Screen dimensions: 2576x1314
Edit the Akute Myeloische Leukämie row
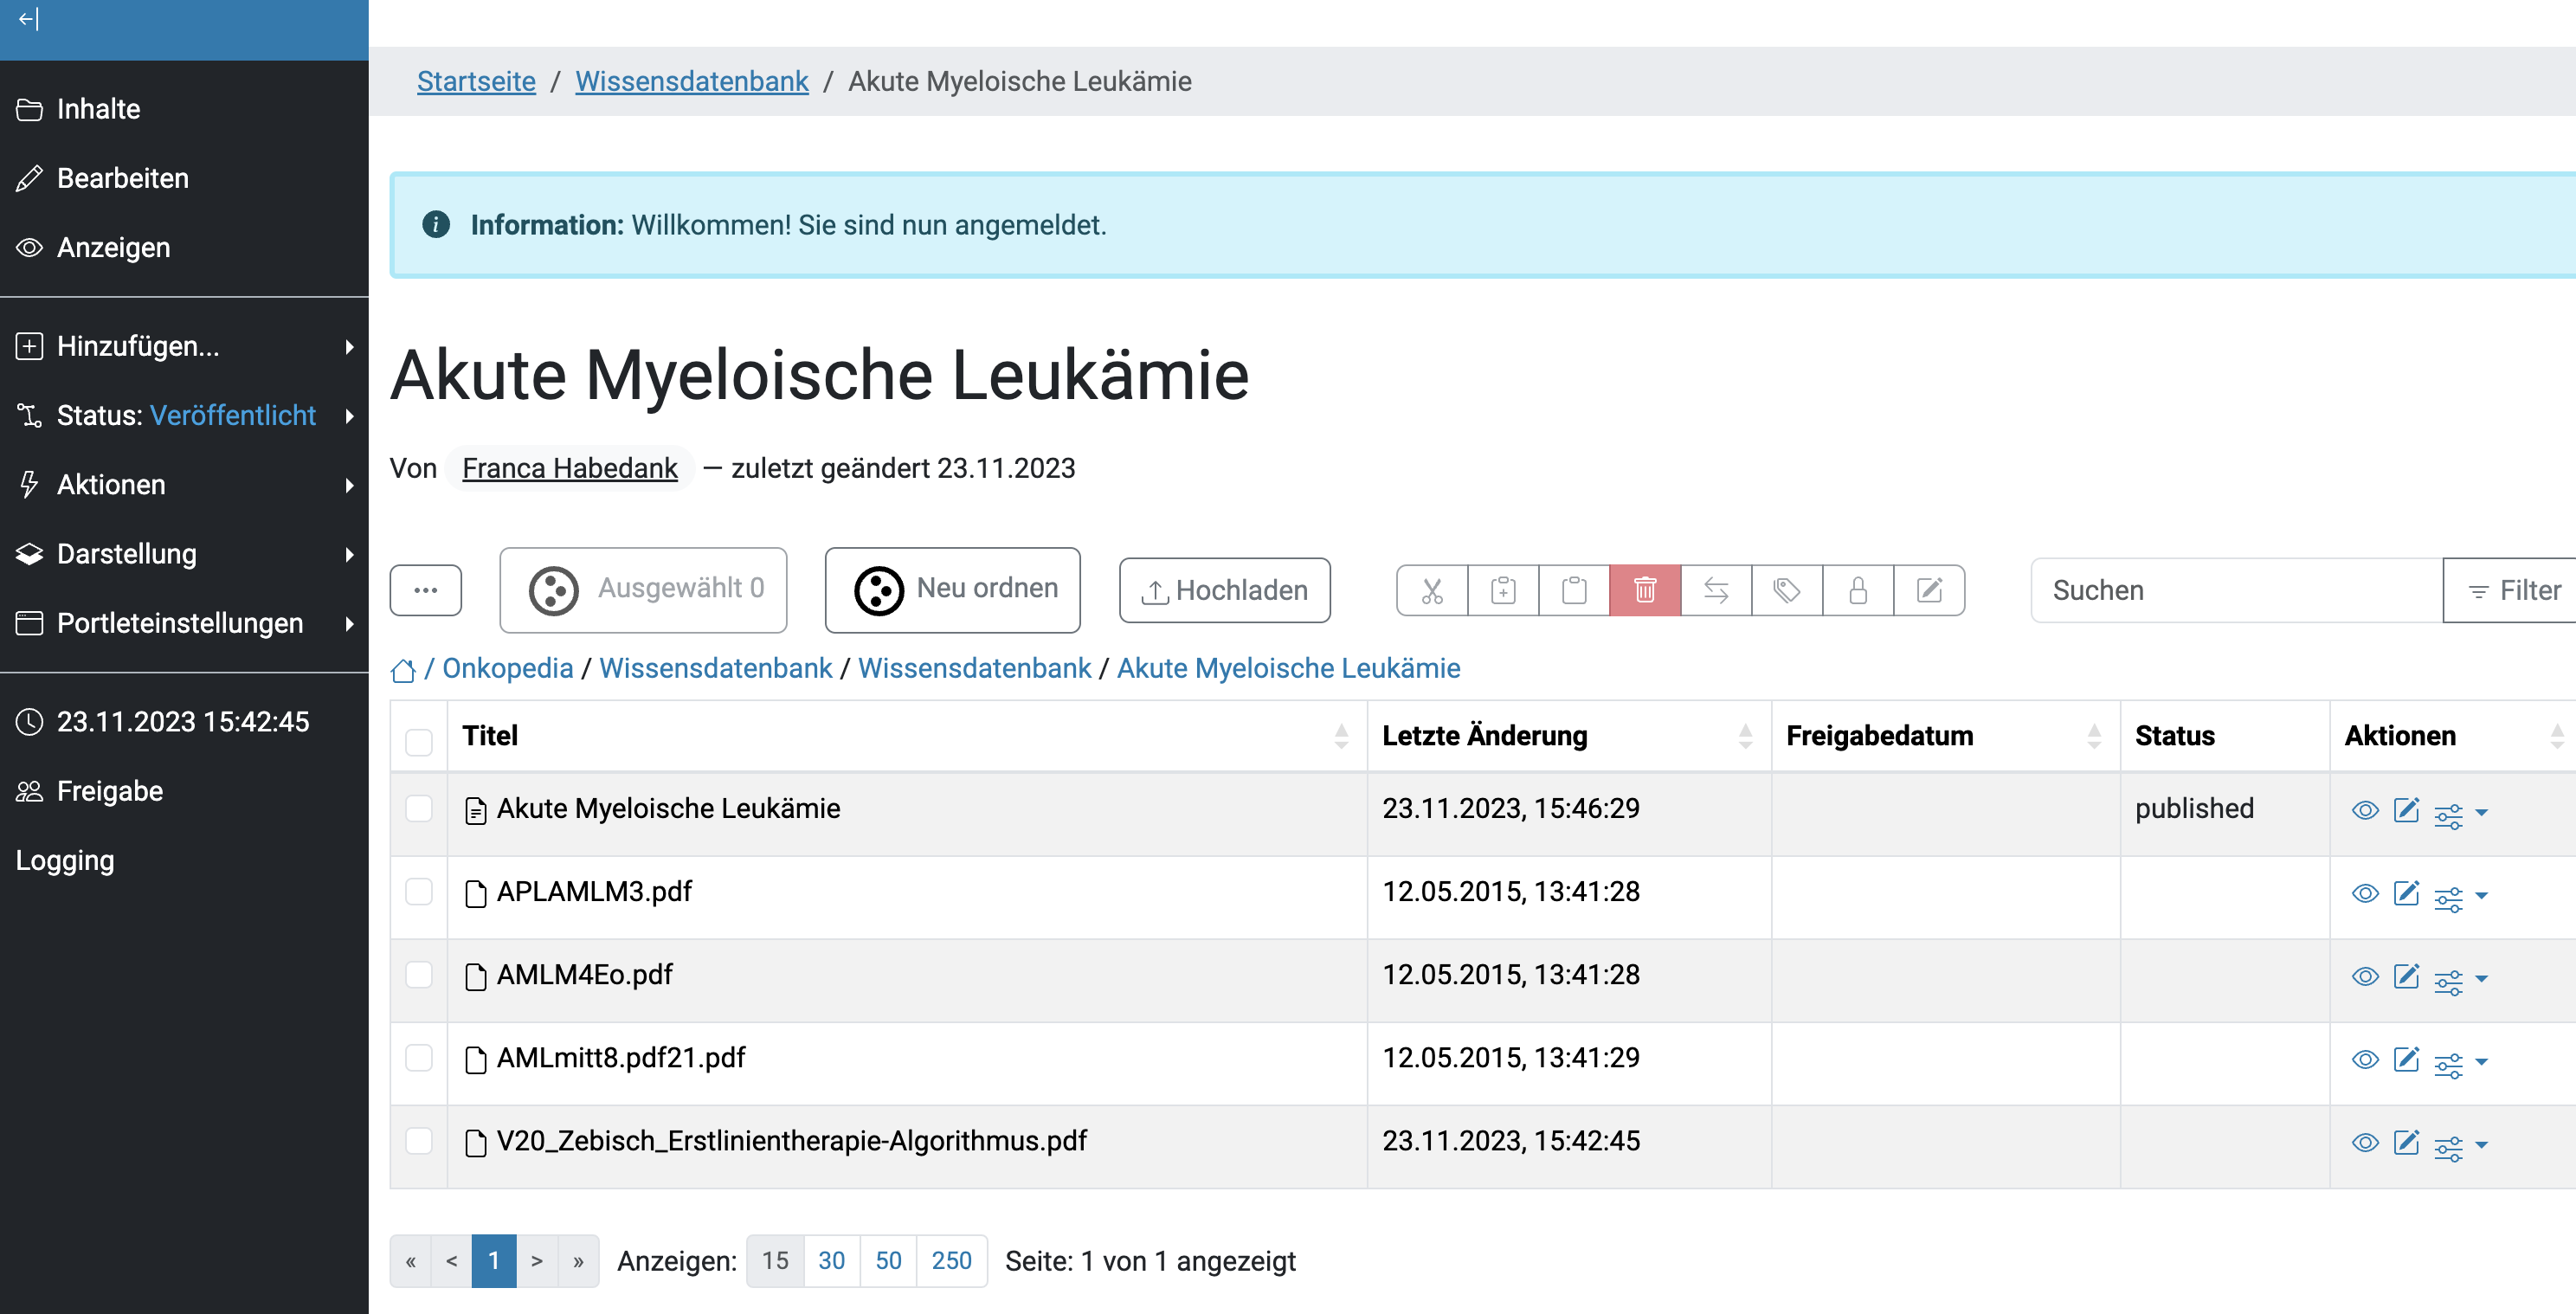coord(2406,810)
